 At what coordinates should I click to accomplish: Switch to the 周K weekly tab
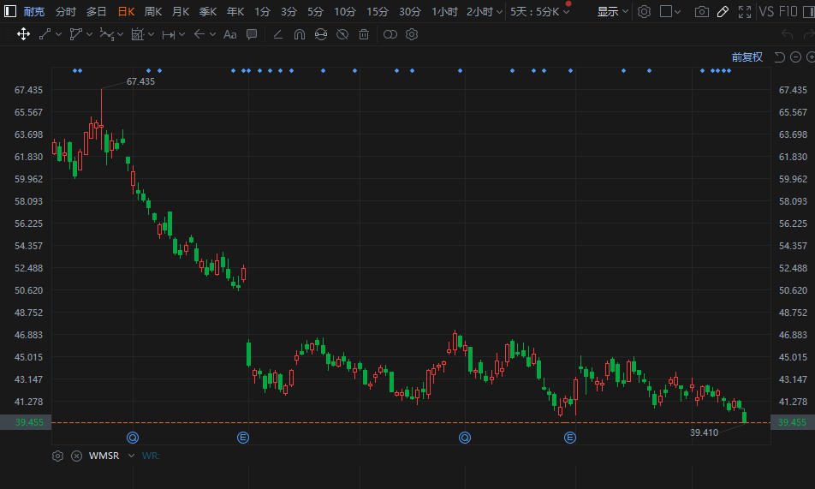tap(152, 11)
